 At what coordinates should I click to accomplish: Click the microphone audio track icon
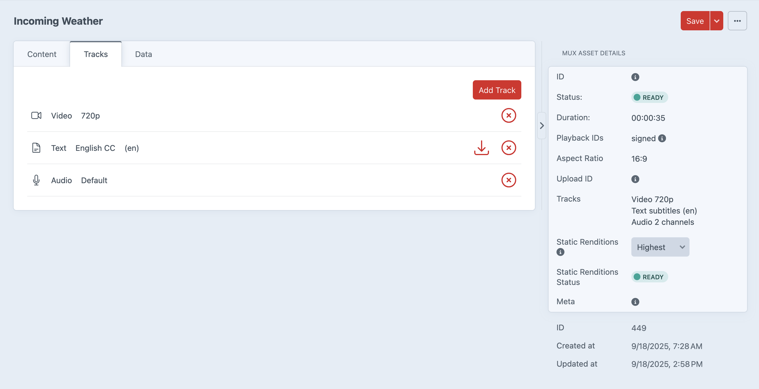(36, 180)
